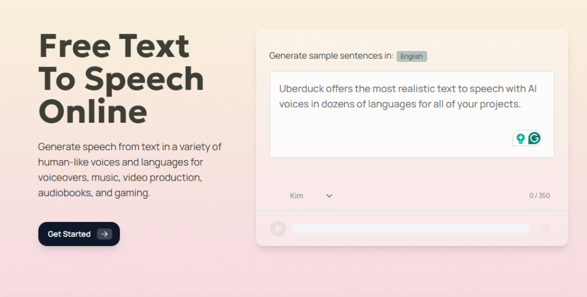Open the Kim voice dropdown
The image size is (587, 297).
click(311, 196)
